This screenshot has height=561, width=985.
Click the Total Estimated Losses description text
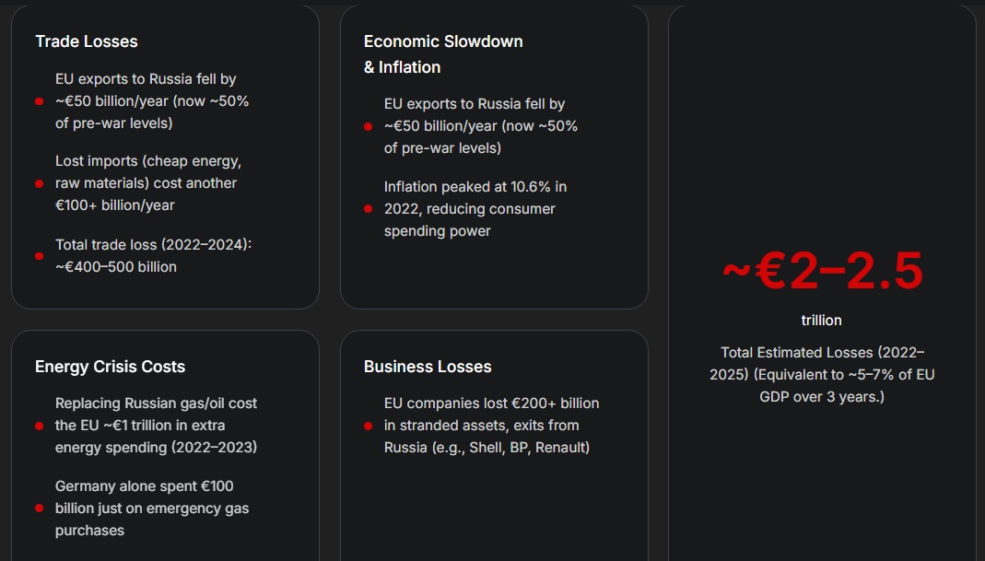pos(822,374)
